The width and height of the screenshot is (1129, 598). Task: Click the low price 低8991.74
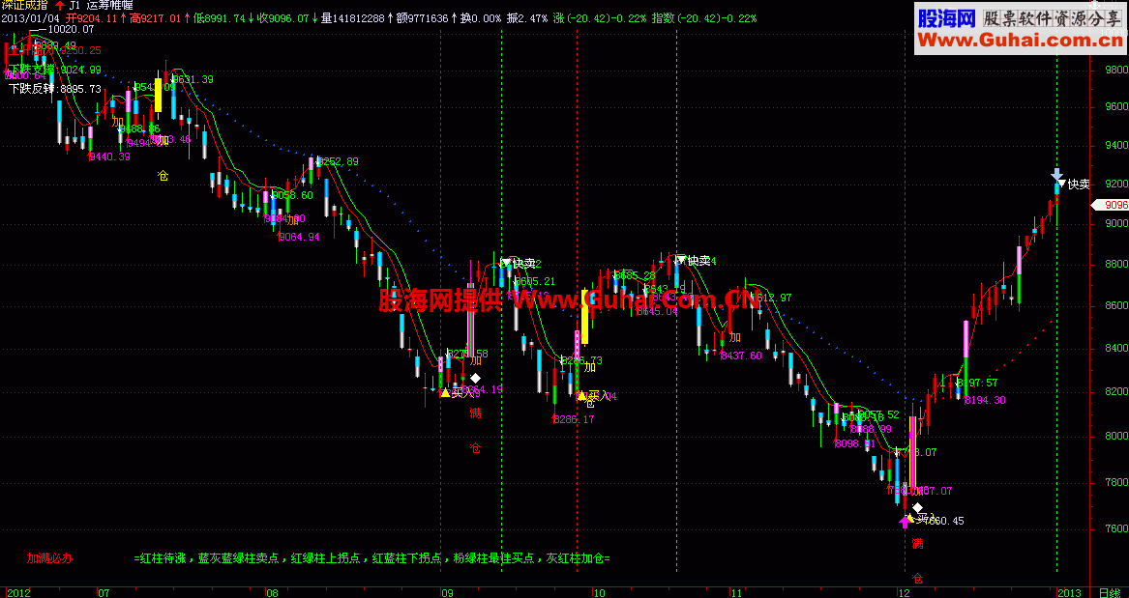pyautogui.click(x=220, y=18)
